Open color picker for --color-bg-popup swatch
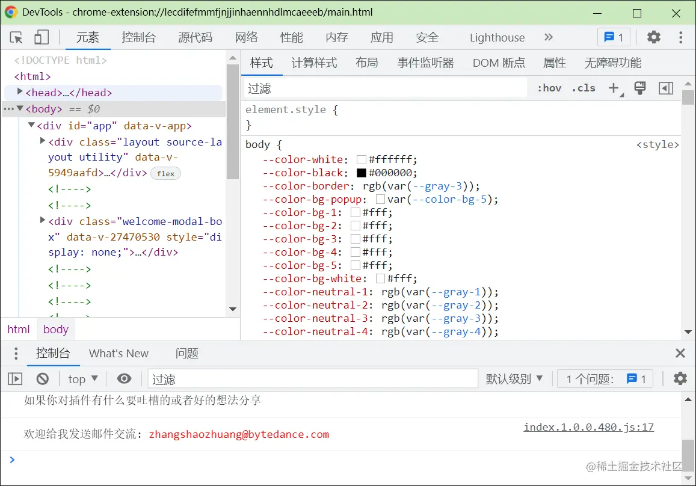696x486 pixels. click(380, 199)
